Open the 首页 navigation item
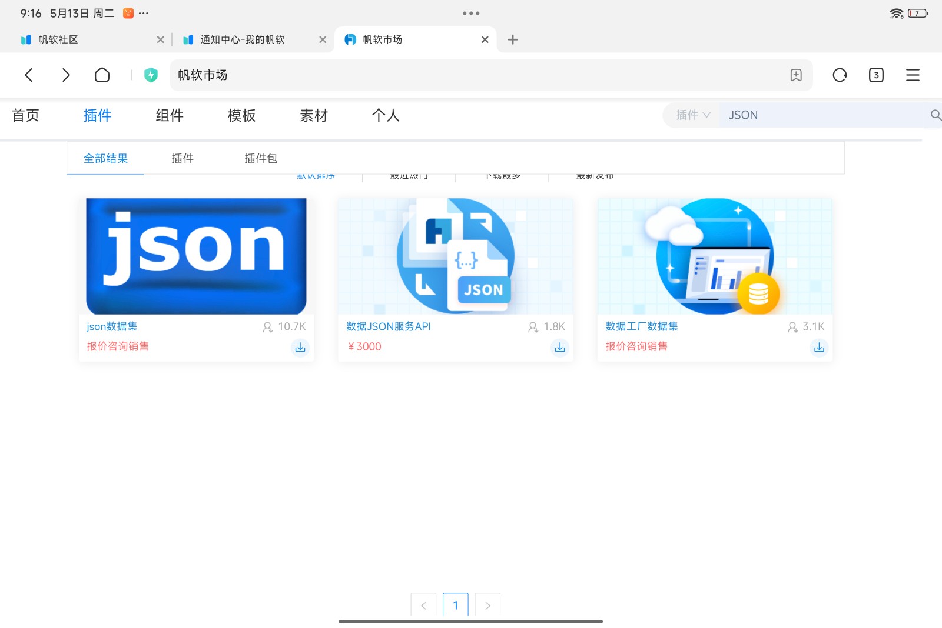The image size is (942, 628). coord(25,115)
